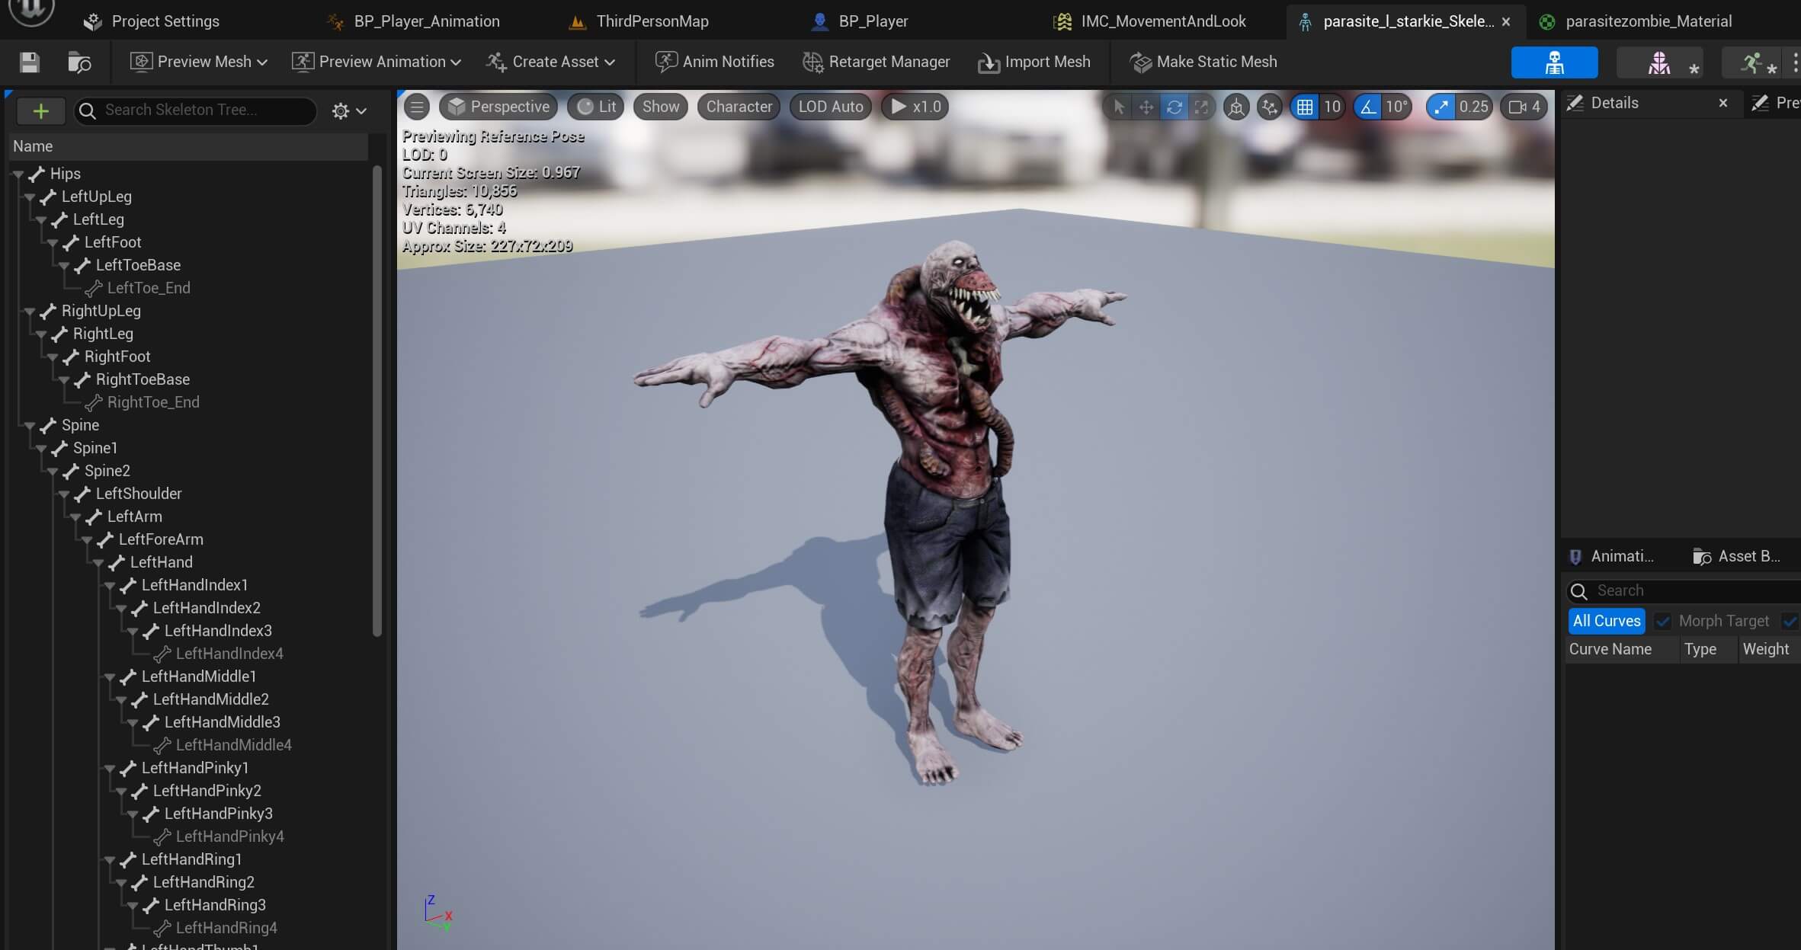Image resolution: width=1801 pixels, height=950 pixels.
Task: Toggle scale snapping in viewport toolbar
Action: coord(1440,107)
